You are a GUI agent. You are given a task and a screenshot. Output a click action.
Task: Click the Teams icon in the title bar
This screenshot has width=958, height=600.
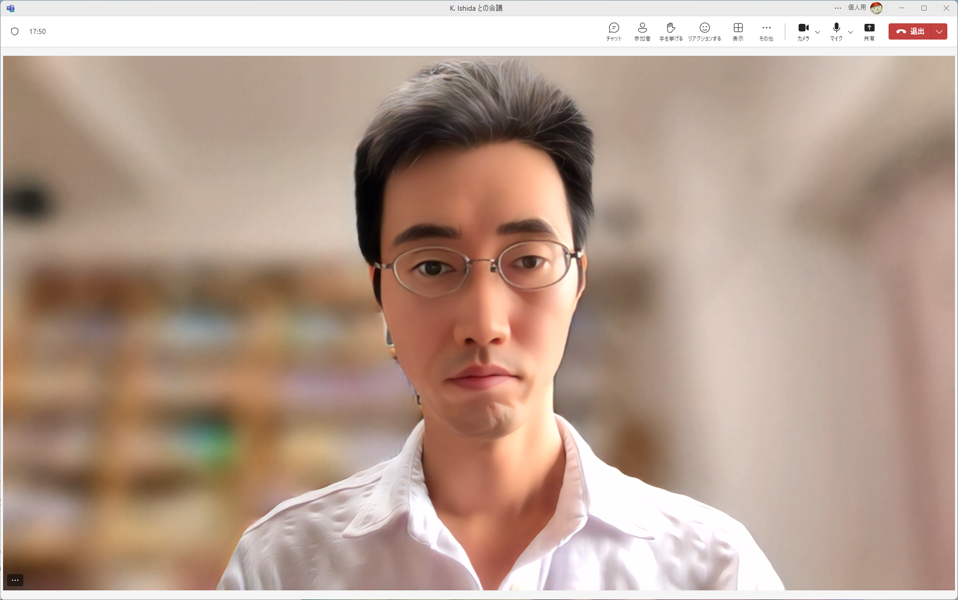tap(11, 8)
